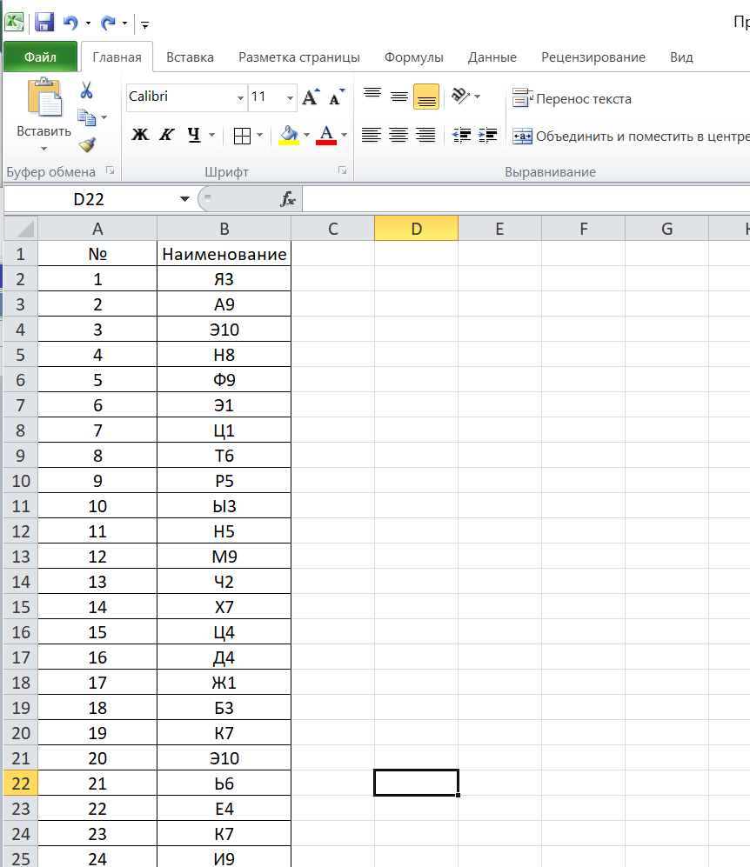Expand the Name Box dropdown arrow

click(x=184, y=199)
